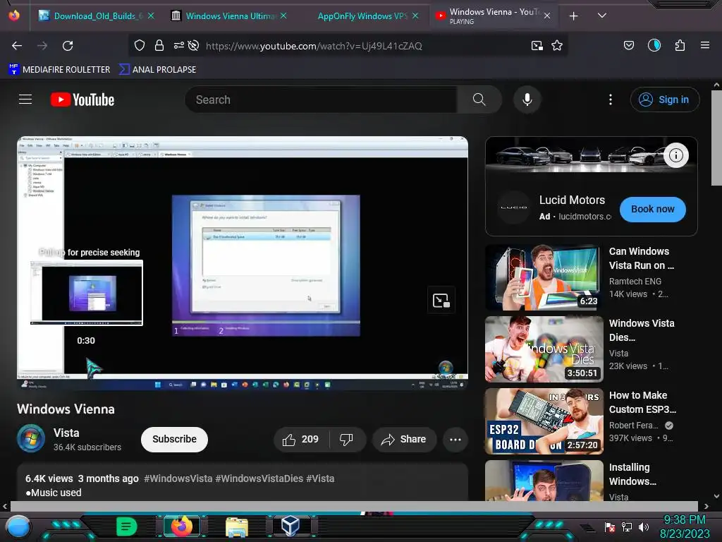The height and width of the screenshot is (542, 722).
Task: Switch to Windows Vienna Ultimate tab
Action: (x=228, y=16)
